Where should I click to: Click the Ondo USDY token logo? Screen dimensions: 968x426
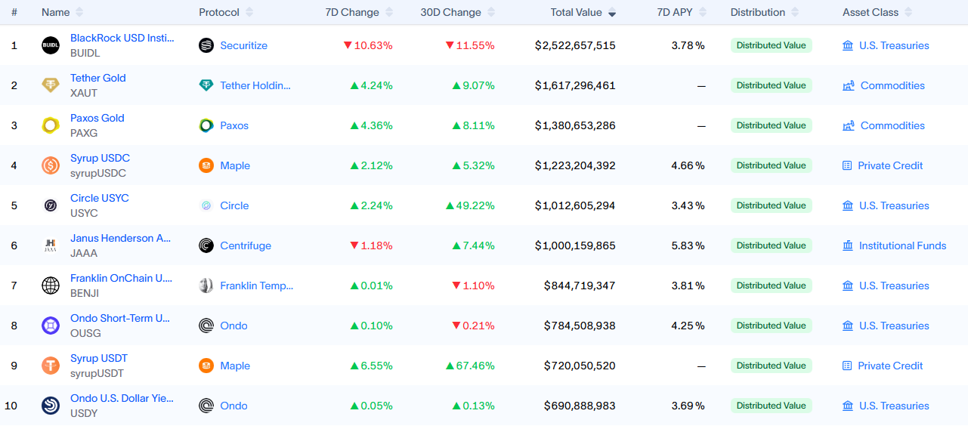[51, 406]
